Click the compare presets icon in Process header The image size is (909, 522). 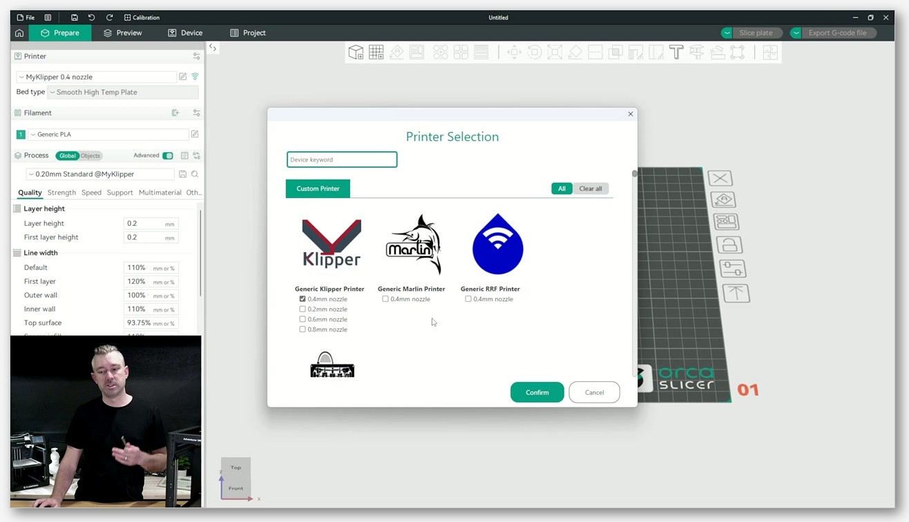click(196, 155)
